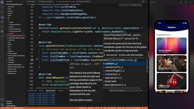
Task: Click the debug toolbar stop square icon
Action: [x=138, y=5]
